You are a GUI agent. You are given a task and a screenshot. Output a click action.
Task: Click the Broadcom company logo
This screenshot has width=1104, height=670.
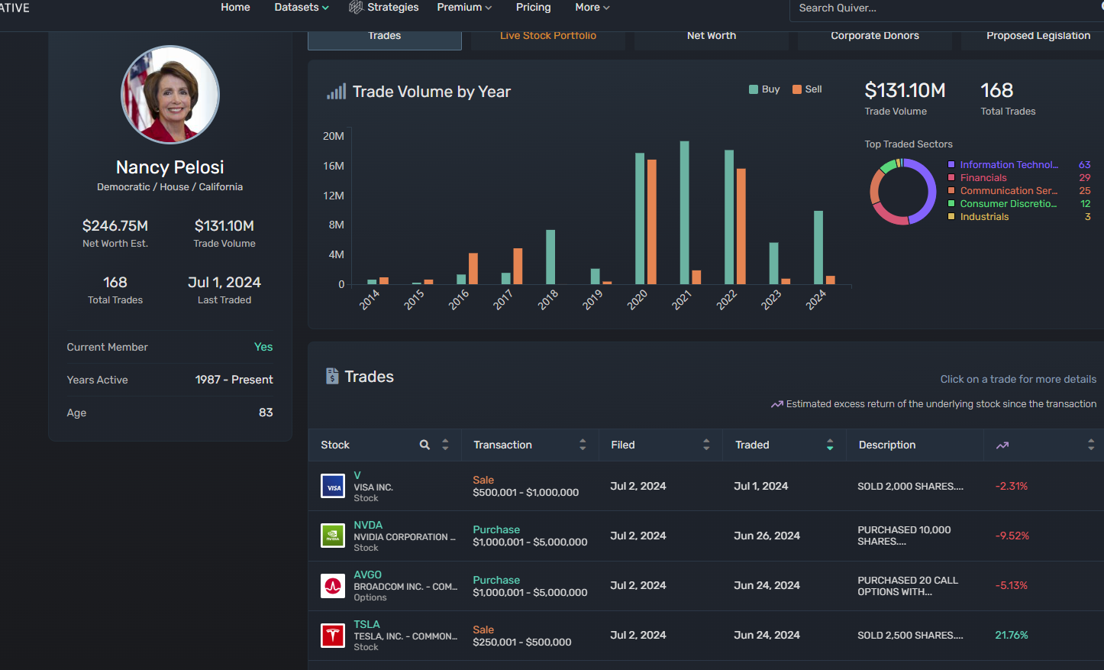click(x=333, y=586)
